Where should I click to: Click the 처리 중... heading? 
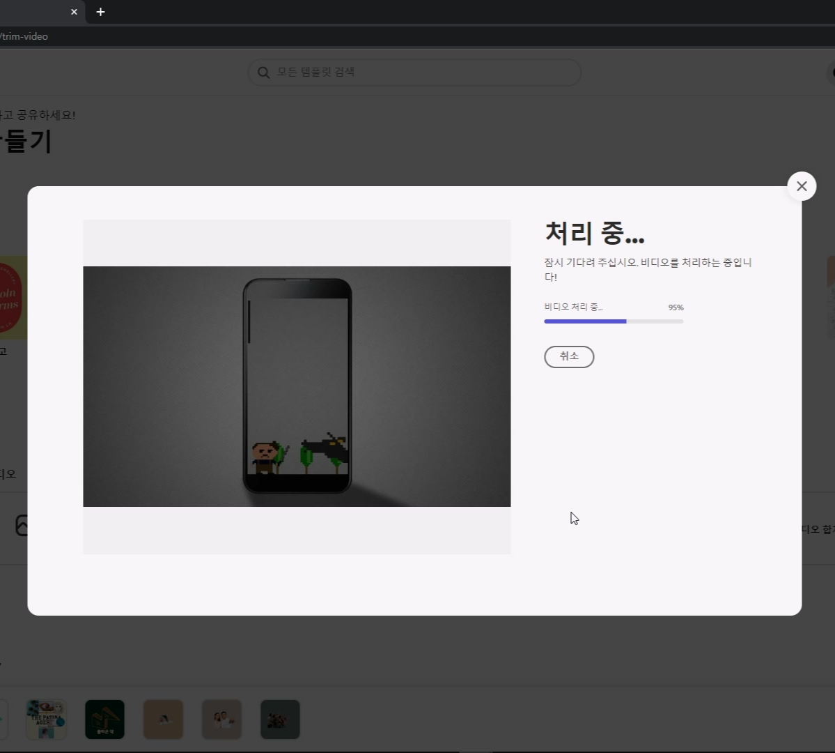click(x=594, y=233)
